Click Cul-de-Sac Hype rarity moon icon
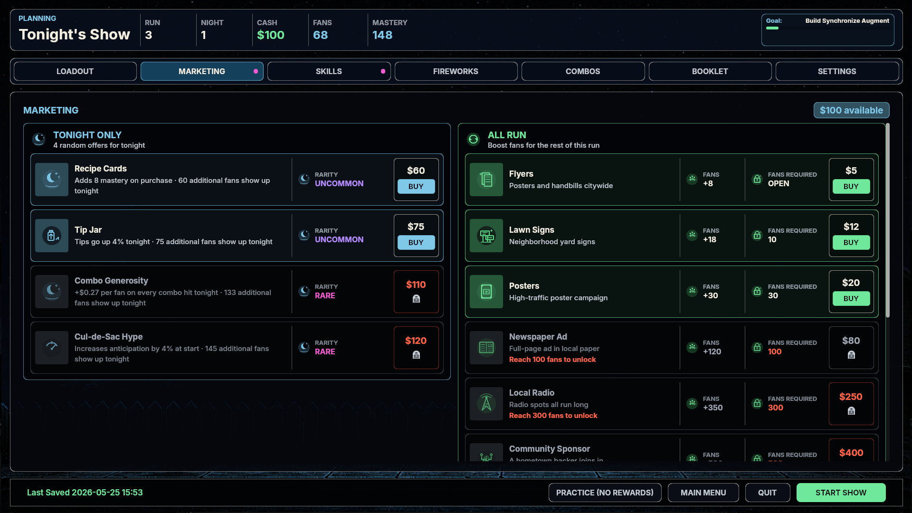The height and width of the screenshot is (513, 912). (x=304, y=347)
